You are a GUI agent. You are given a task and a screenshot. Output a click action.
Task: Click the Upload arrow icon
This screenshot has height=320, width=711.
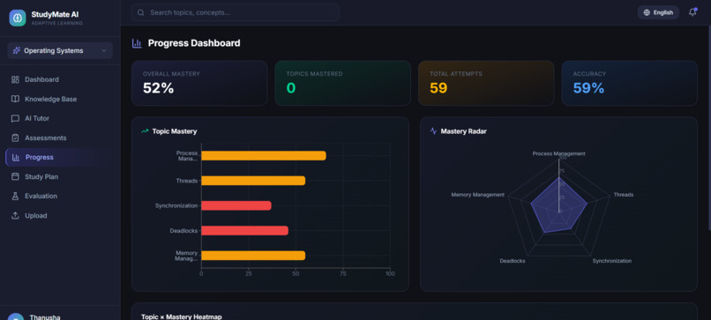pyautogui.click(x=15, y=216)
